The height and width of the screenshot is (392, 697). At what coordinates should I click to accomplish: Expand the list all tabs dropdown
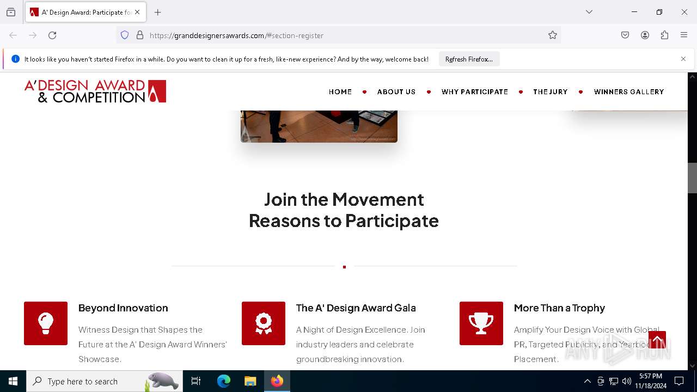(589, 12)
